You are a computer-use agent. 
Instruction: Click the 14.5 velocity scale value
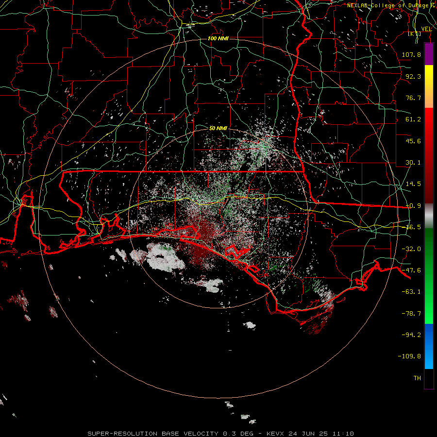(413, 184)
